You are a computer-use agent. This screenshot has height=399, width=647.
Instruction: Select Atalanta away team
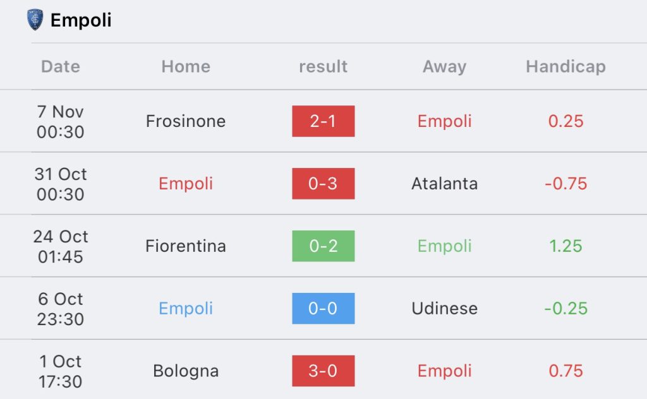pos(444,184)
